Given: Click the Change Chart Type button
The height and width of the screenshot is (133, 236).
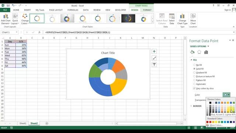Looking at the screenshot, I should click(182, 19).
